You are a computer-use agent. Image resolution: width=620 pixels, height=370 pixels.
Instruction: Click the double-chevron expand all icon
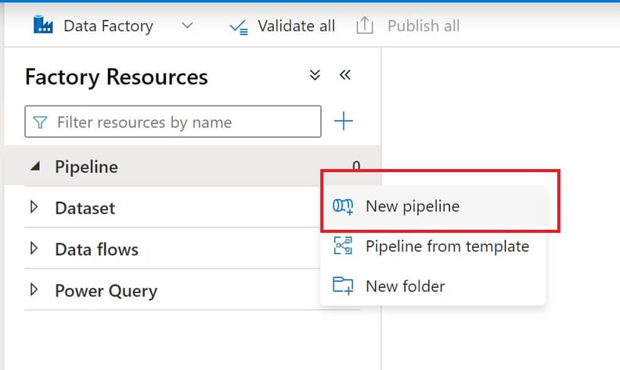[315, 75]
